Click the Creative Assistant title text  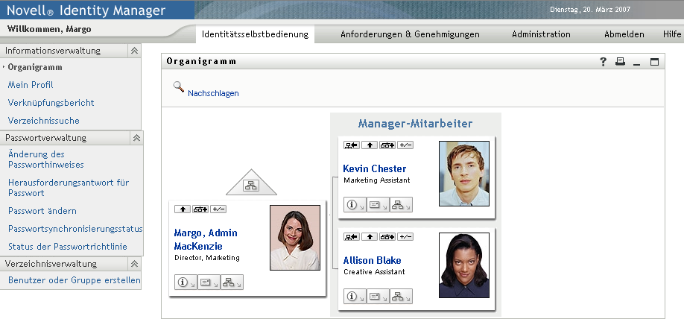(x=374, y=272)
